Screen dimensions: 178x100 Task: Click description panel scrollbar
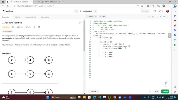pyautogui.click(x=84, y=36)
